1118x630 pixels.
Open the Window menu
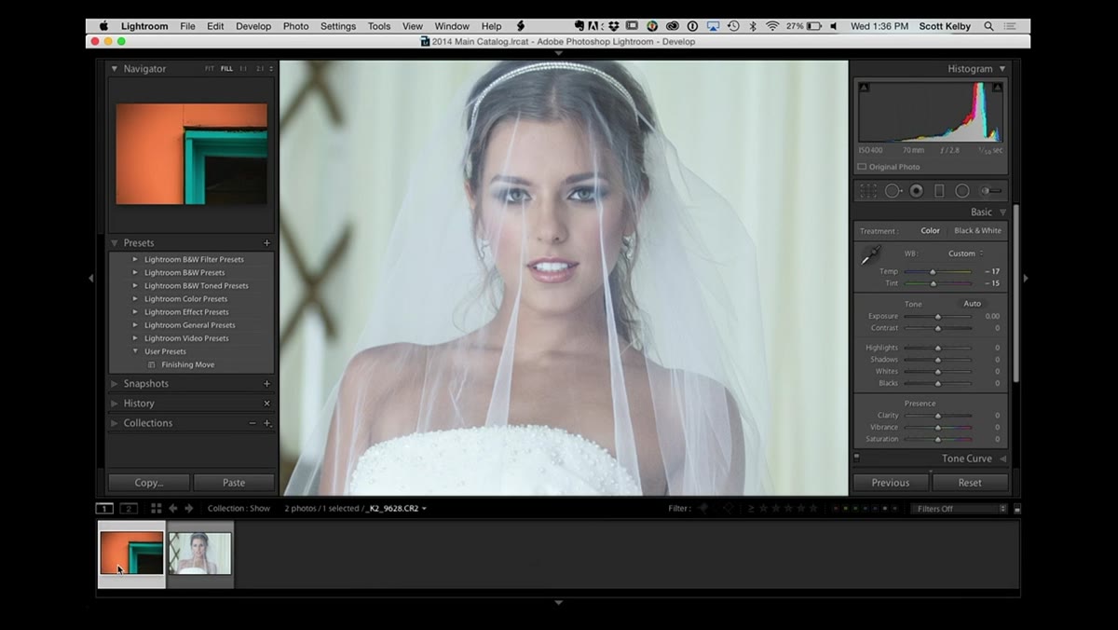click(452, 26)
